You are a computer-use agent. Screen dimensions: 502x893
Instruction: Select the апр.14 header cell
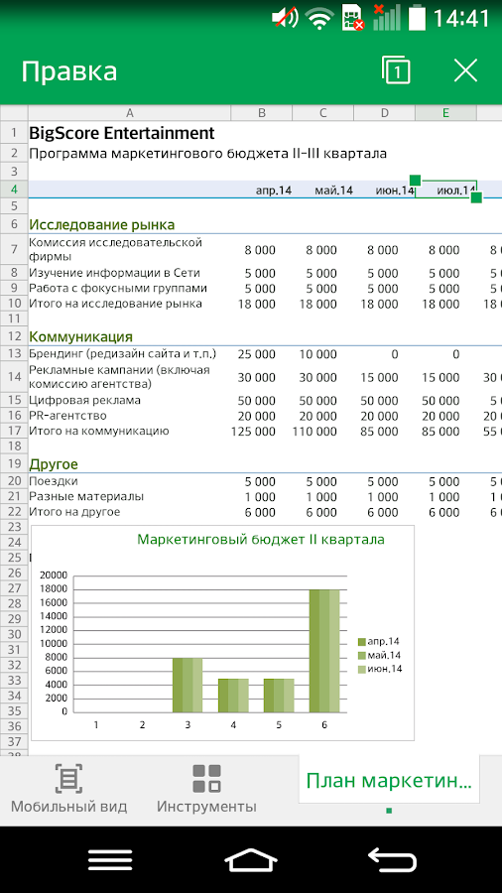click(x=274, y=191)
